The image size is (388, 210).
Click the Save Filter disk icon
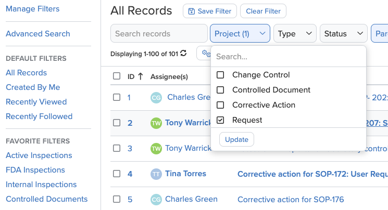click(191, 11)
